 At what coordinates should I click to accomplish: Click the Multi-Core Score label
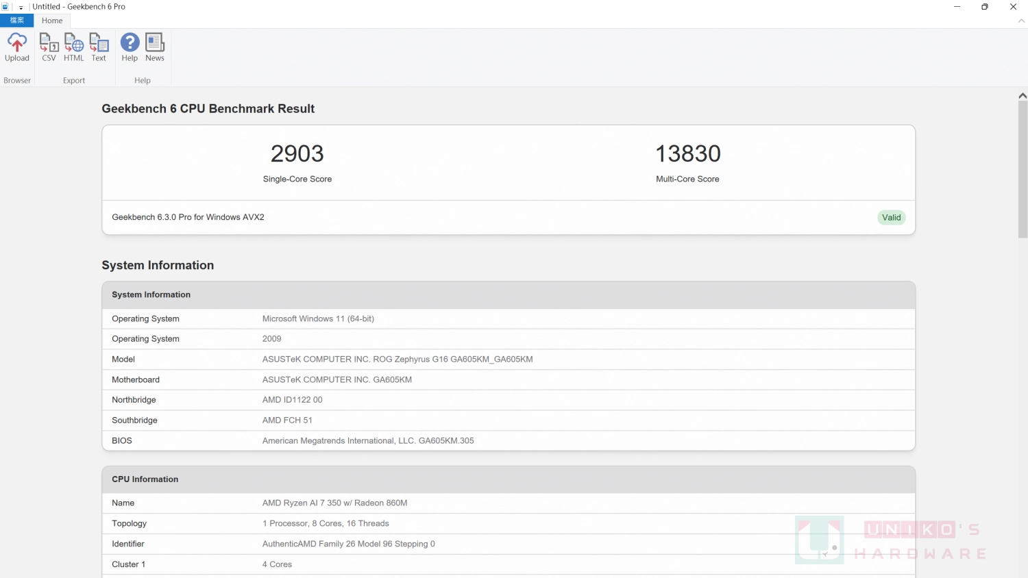pyautogui.click(x=687, y=179)
